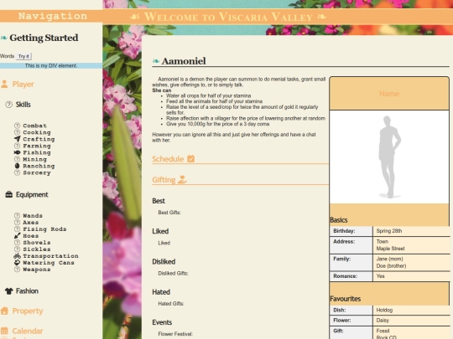Click the 'Fossil' gift value

click(383, 331)
